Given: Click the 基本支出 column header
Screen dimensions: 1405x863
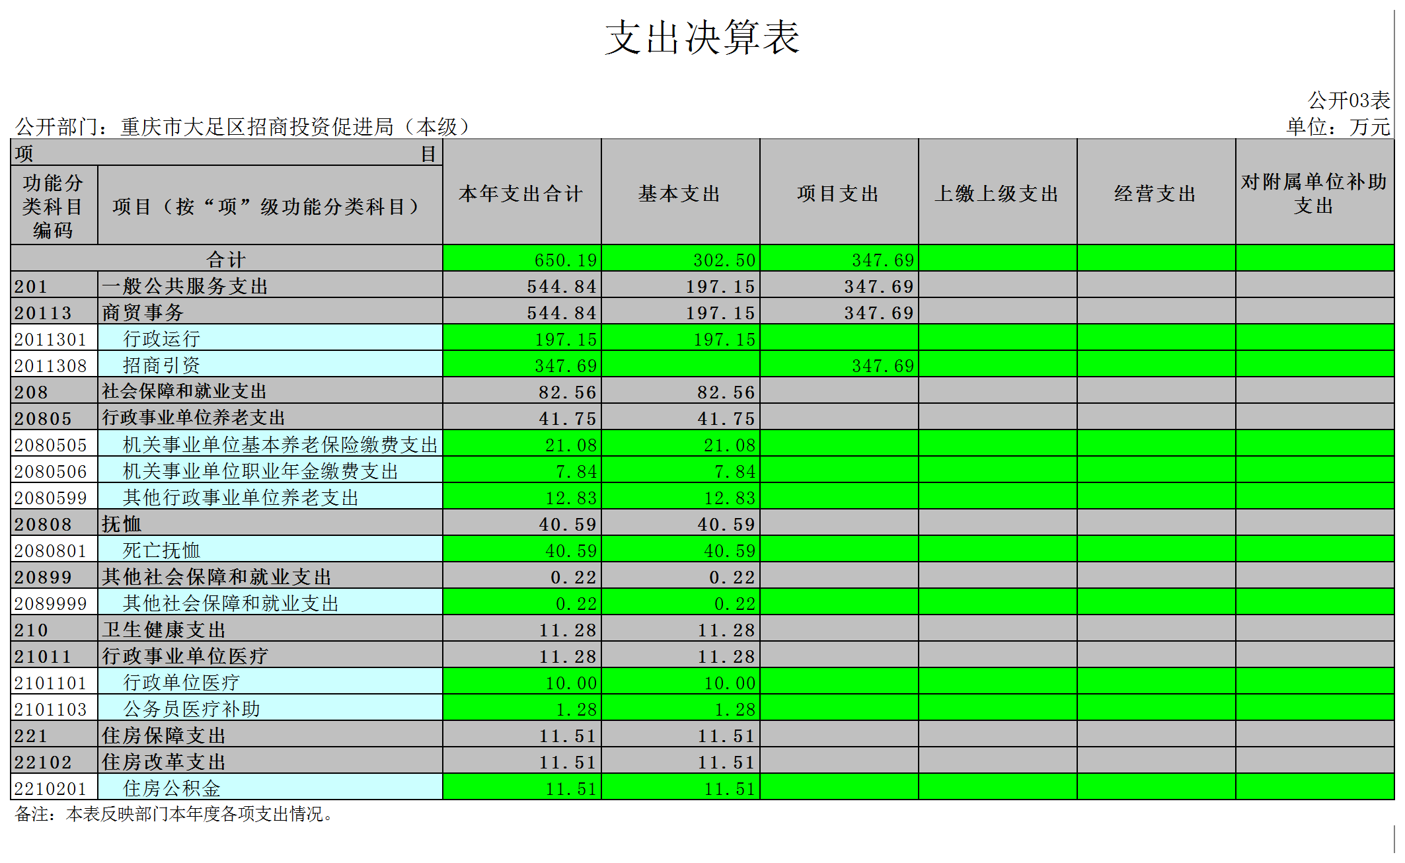Looking at the screenshot, I should pyautogui.click(x=680, y=193).
